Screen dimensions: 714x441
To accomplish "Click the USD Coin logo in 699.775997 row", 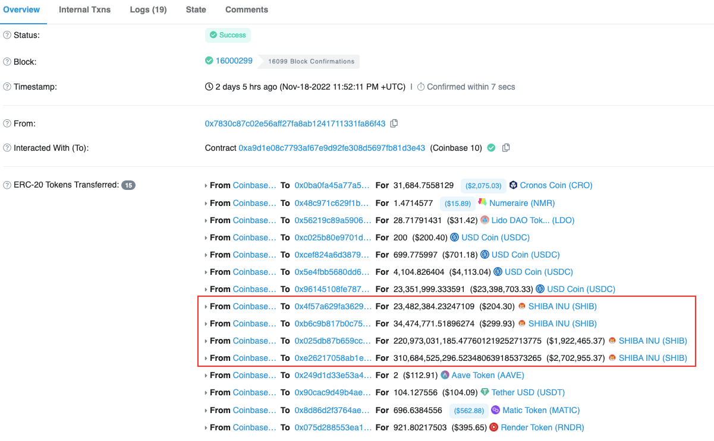I will pyautogui.click(x=485, y=255).
